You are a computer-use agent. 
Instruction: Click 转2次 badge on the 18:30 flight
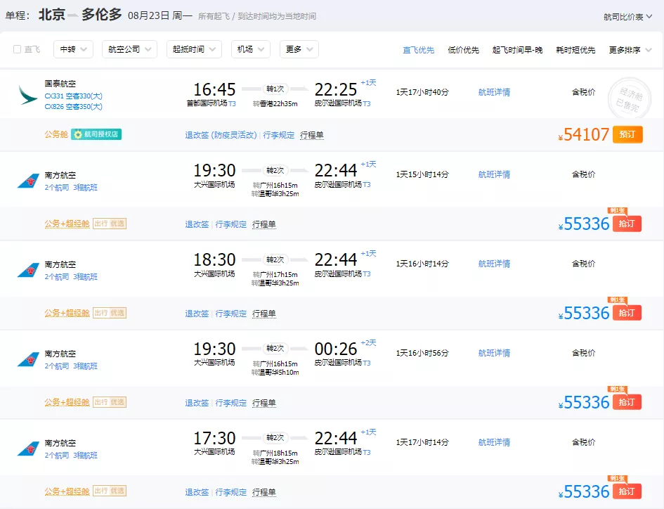click(x=275, y=259)
